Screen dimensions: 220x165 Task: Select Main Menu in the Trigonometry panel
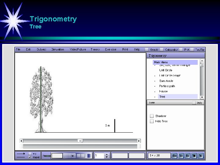175,62
